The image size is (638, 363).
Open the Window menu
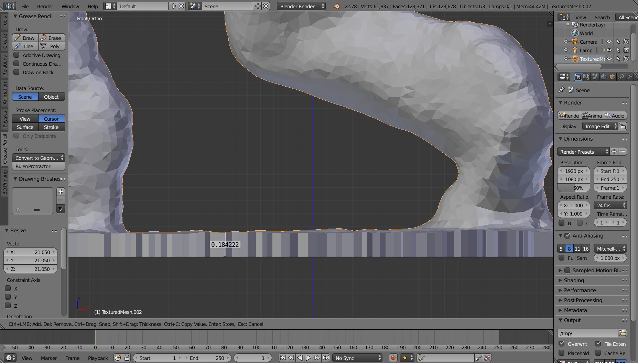tap(70, 6)
